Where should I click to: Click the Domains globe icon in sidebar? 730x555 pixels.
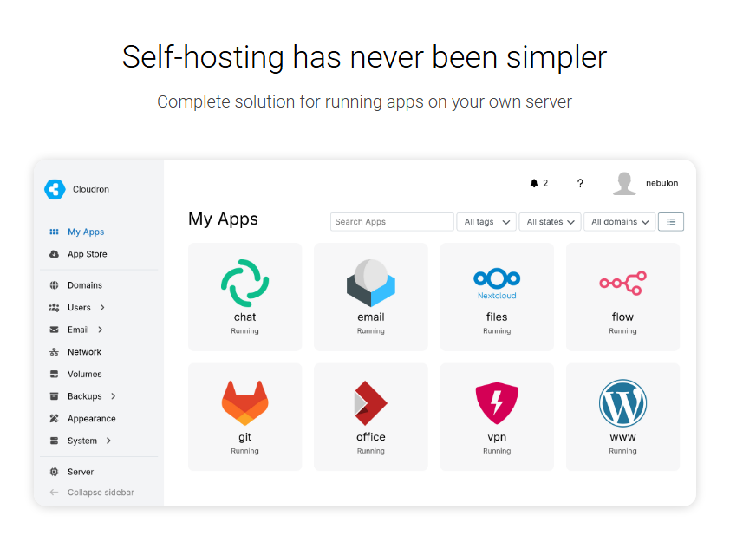(54, 285)
